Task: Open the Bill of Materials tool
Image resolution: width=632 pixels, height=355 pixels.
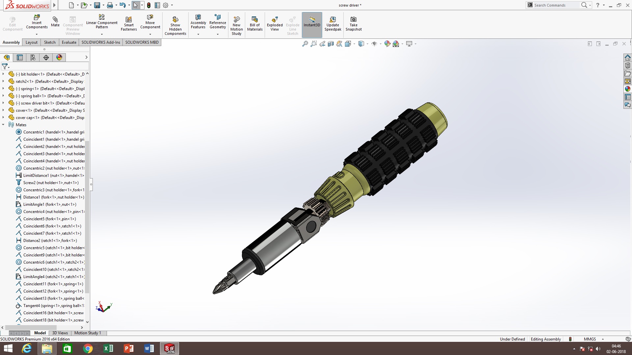Action: [x=255, y=24]
